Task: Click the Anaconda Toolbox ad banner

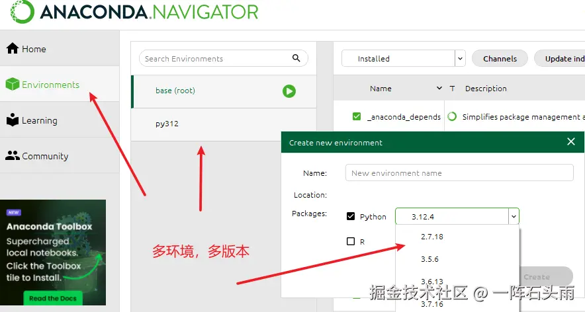Action: point(53,253)
